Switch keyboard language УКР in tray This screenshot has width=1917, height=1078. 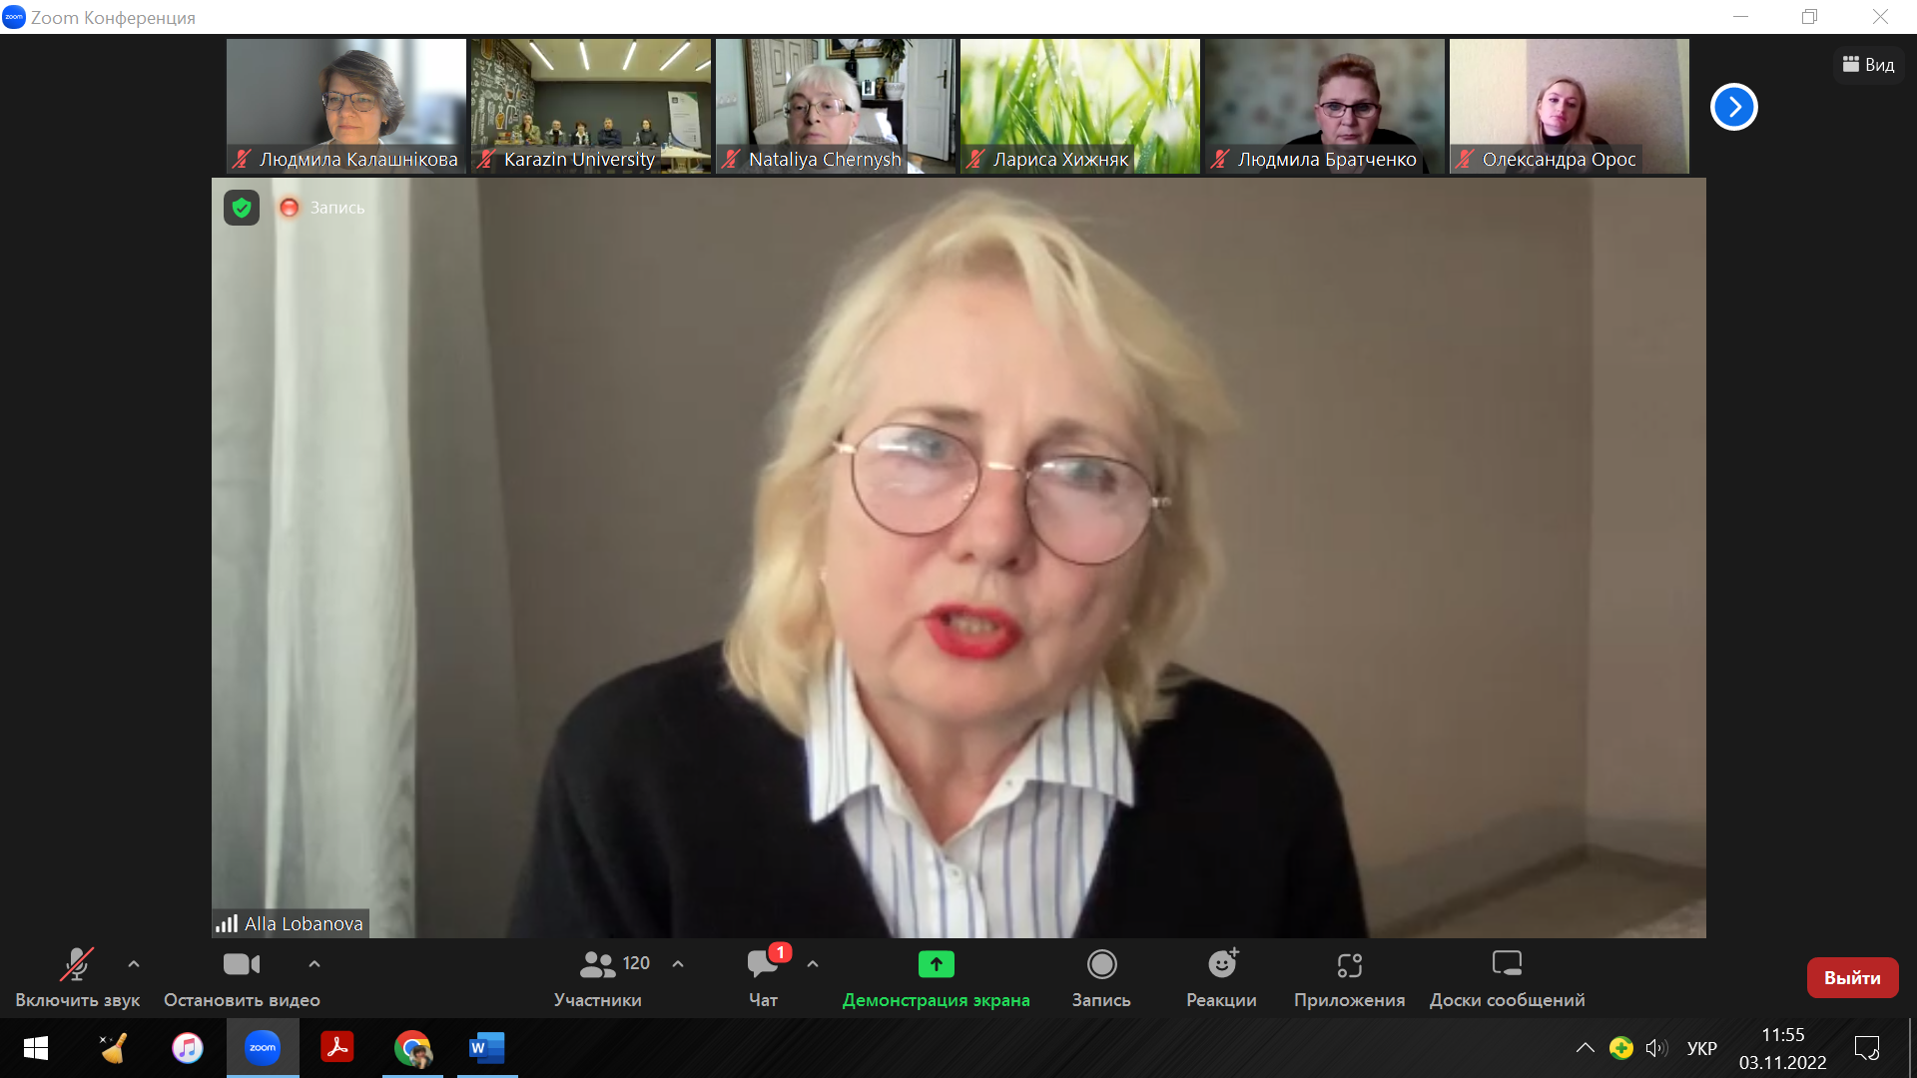1701,1048
